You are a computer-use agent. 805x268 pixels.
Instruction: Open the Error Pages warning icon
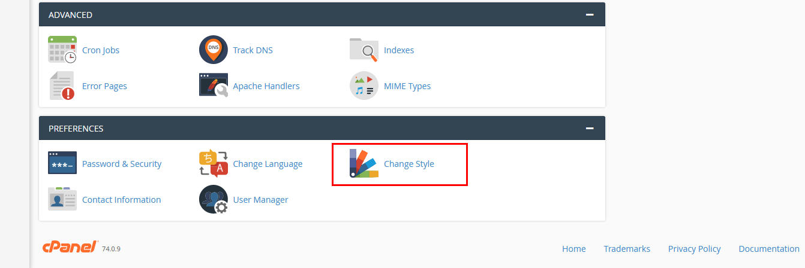pyautogui.click(x=62, y=86)
